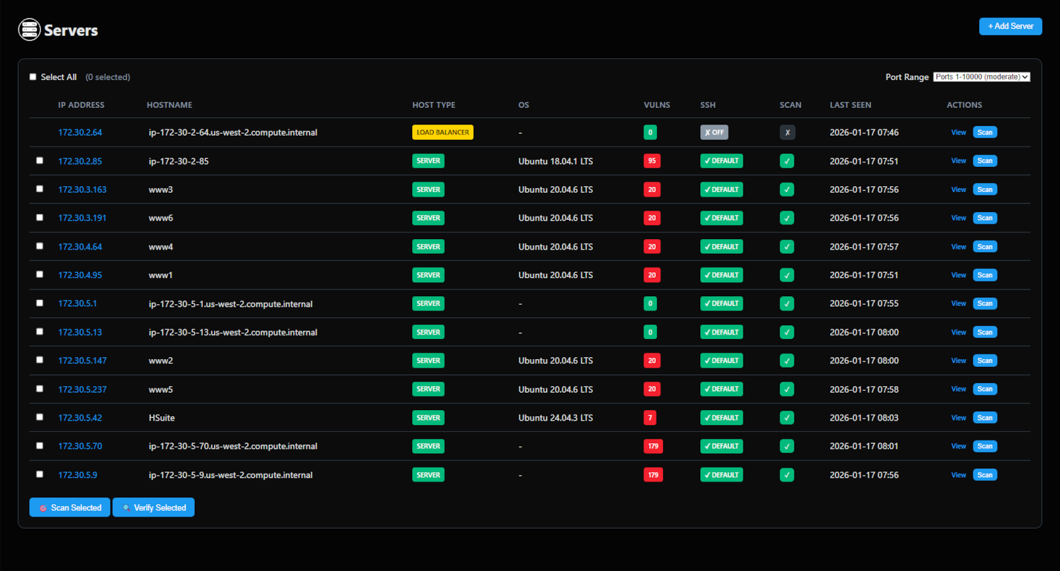Click the 179 vulns badge for 172.30.5.70

tap(653, 446)
